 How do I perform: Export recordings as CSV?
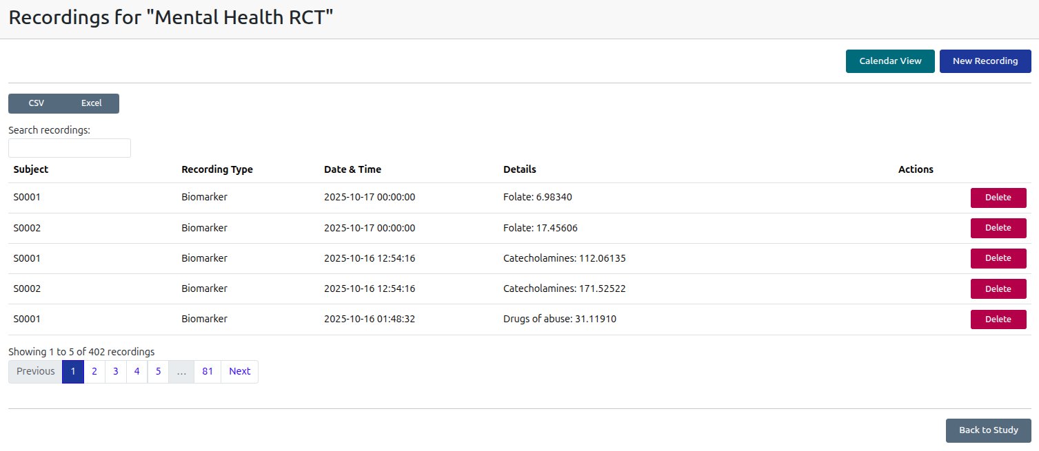tap(36, 103)
